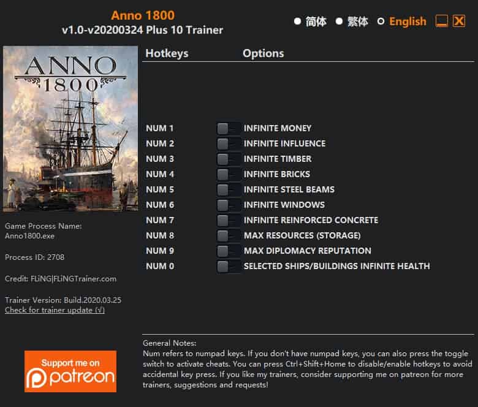Click the Anno 1800 orange title
The width and height of the screenshot is (478, 407).
[x=143, y=15]
